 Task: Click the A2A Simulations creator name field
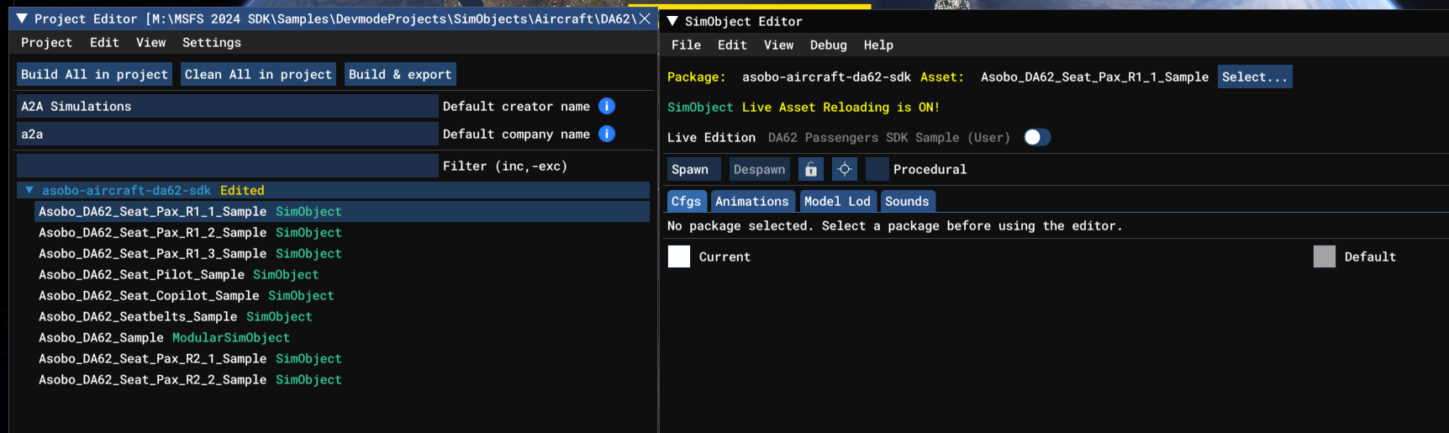click(227, 106)
